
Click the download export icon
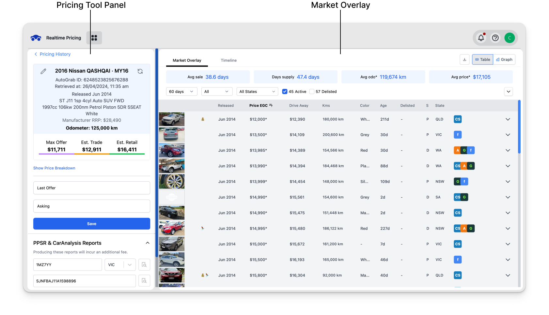pos(464,59)
